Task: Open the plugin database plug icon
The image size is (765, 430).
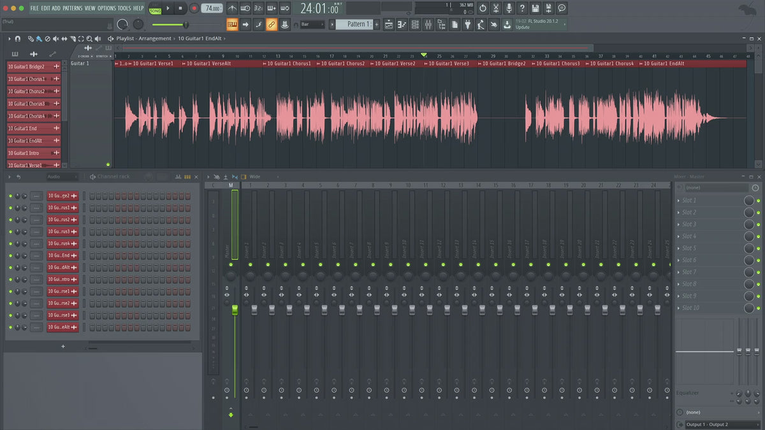Action: point(467,25)
